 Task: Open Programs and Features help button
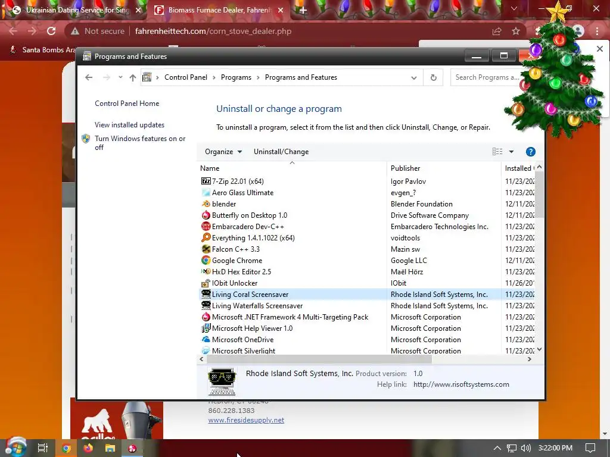pyautogui.click(x=530, y=152)
